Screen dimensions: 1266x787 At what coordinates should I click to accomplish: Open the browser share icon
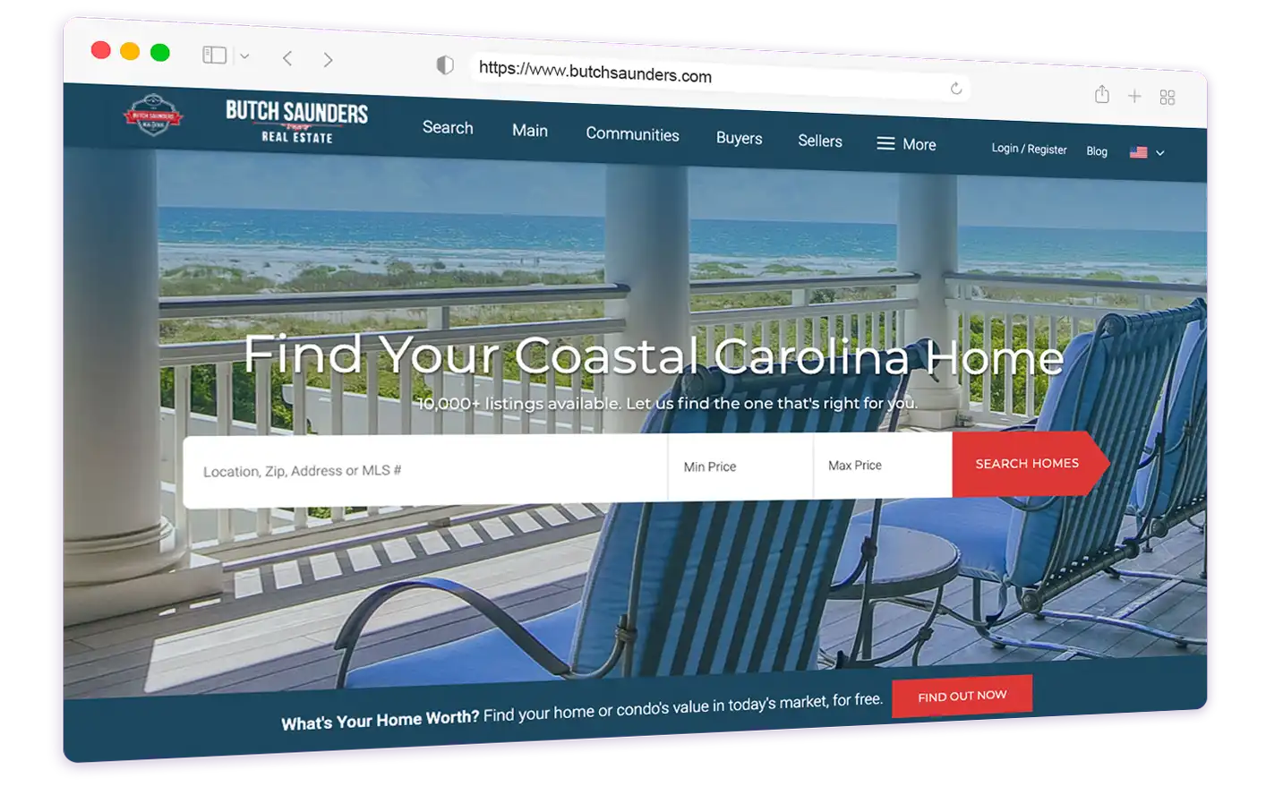(x=1102, y=94)
